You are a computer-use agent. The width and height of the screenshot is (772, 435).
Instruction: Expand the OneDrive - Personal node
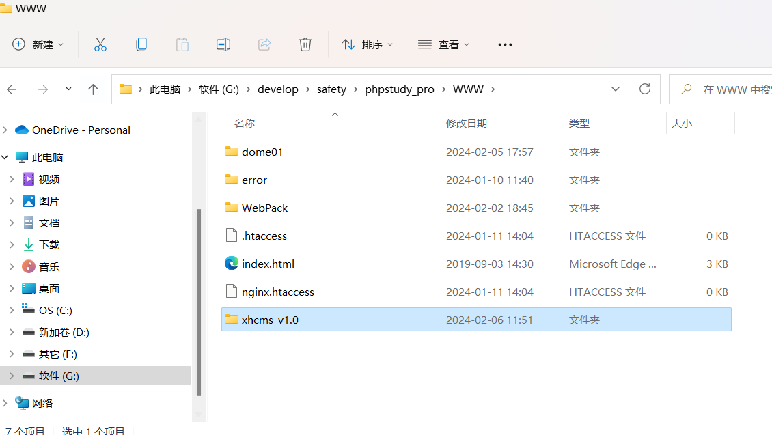(5, 130)
